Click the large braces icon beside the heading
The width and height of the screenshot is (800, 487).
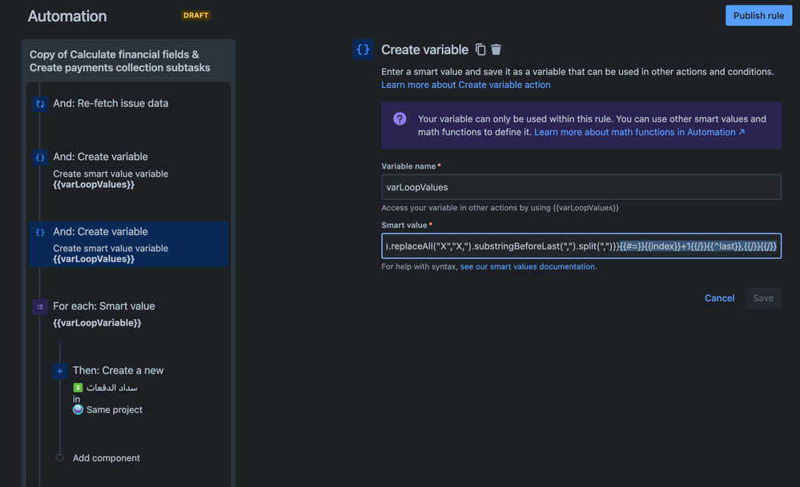tap(363, 50)
